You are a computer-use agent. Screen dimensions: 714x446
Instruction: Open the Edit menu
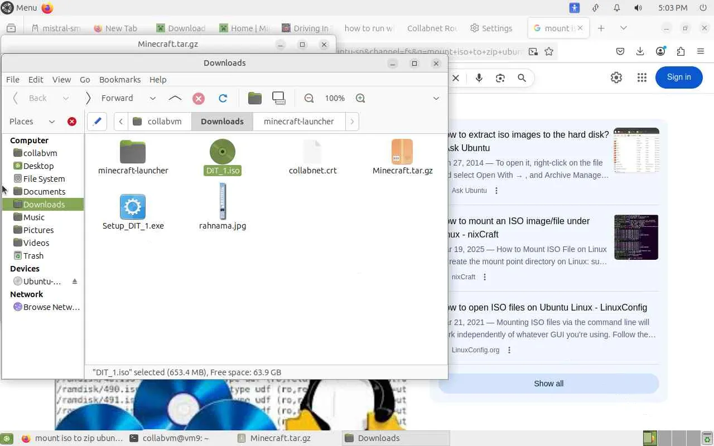(36, 80)
